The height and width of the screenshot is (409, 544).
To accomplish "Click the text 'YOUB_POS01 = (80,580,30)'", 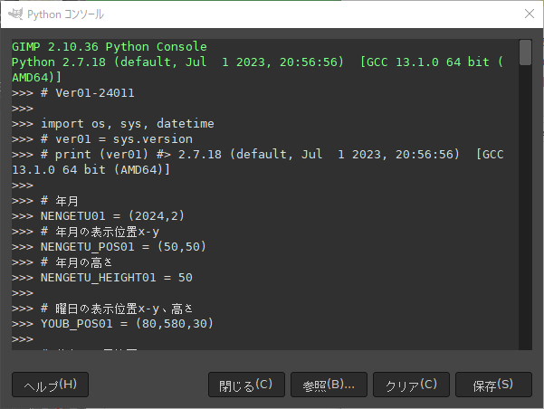I will coord(127,324).
